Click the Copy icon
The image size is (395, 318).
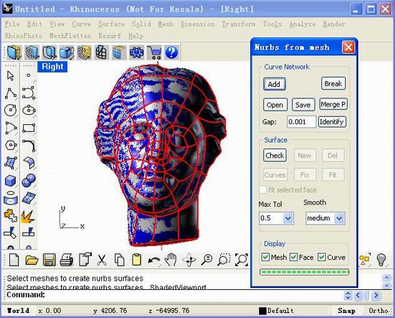(120, 260)
